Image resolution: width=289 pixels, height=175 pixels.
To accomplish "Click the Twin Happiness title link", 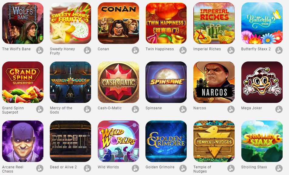I will (160, 49).
